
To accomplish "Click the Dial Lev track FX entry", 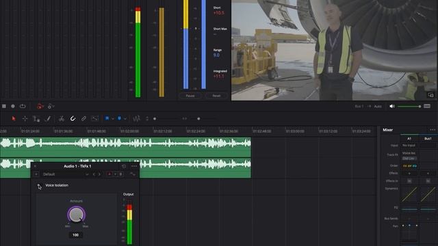I will 409,158.
